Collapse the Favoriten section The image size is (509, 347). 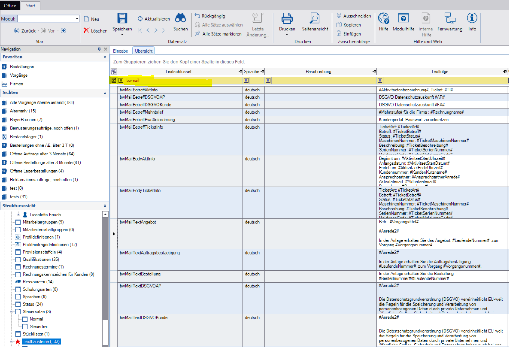(105, 57)
